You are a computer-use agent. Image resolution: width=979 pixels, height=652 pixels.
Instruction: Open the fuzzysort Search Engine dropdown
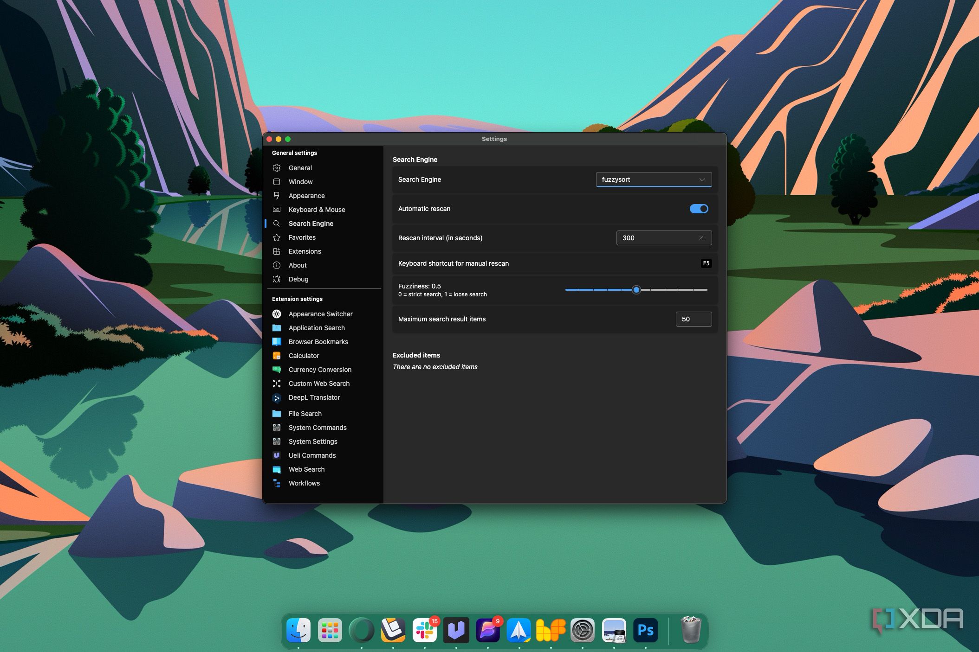click(x=654, y=179)
